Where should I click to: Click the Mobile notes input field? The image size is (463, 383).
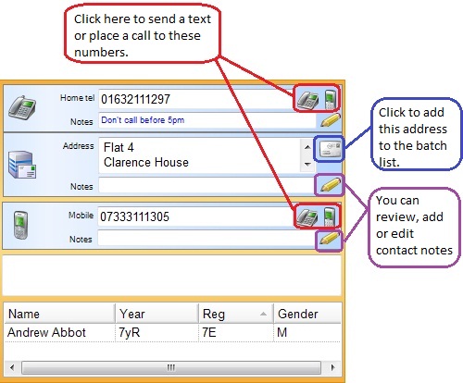pyautogui.click(x=206, y=239)
